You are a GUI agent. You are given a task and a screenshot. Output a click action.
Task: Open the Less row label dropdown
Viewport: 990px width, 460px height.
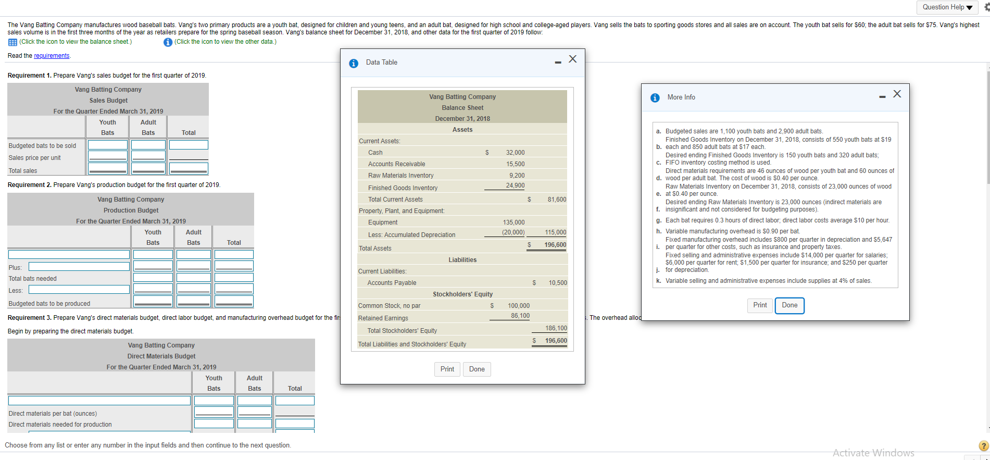coord(79,289)
